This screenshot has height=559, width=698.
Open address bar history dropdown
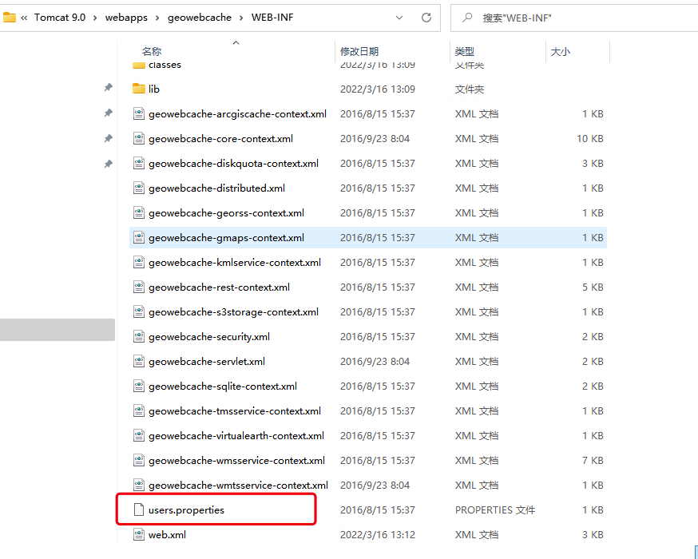(399, 17)
